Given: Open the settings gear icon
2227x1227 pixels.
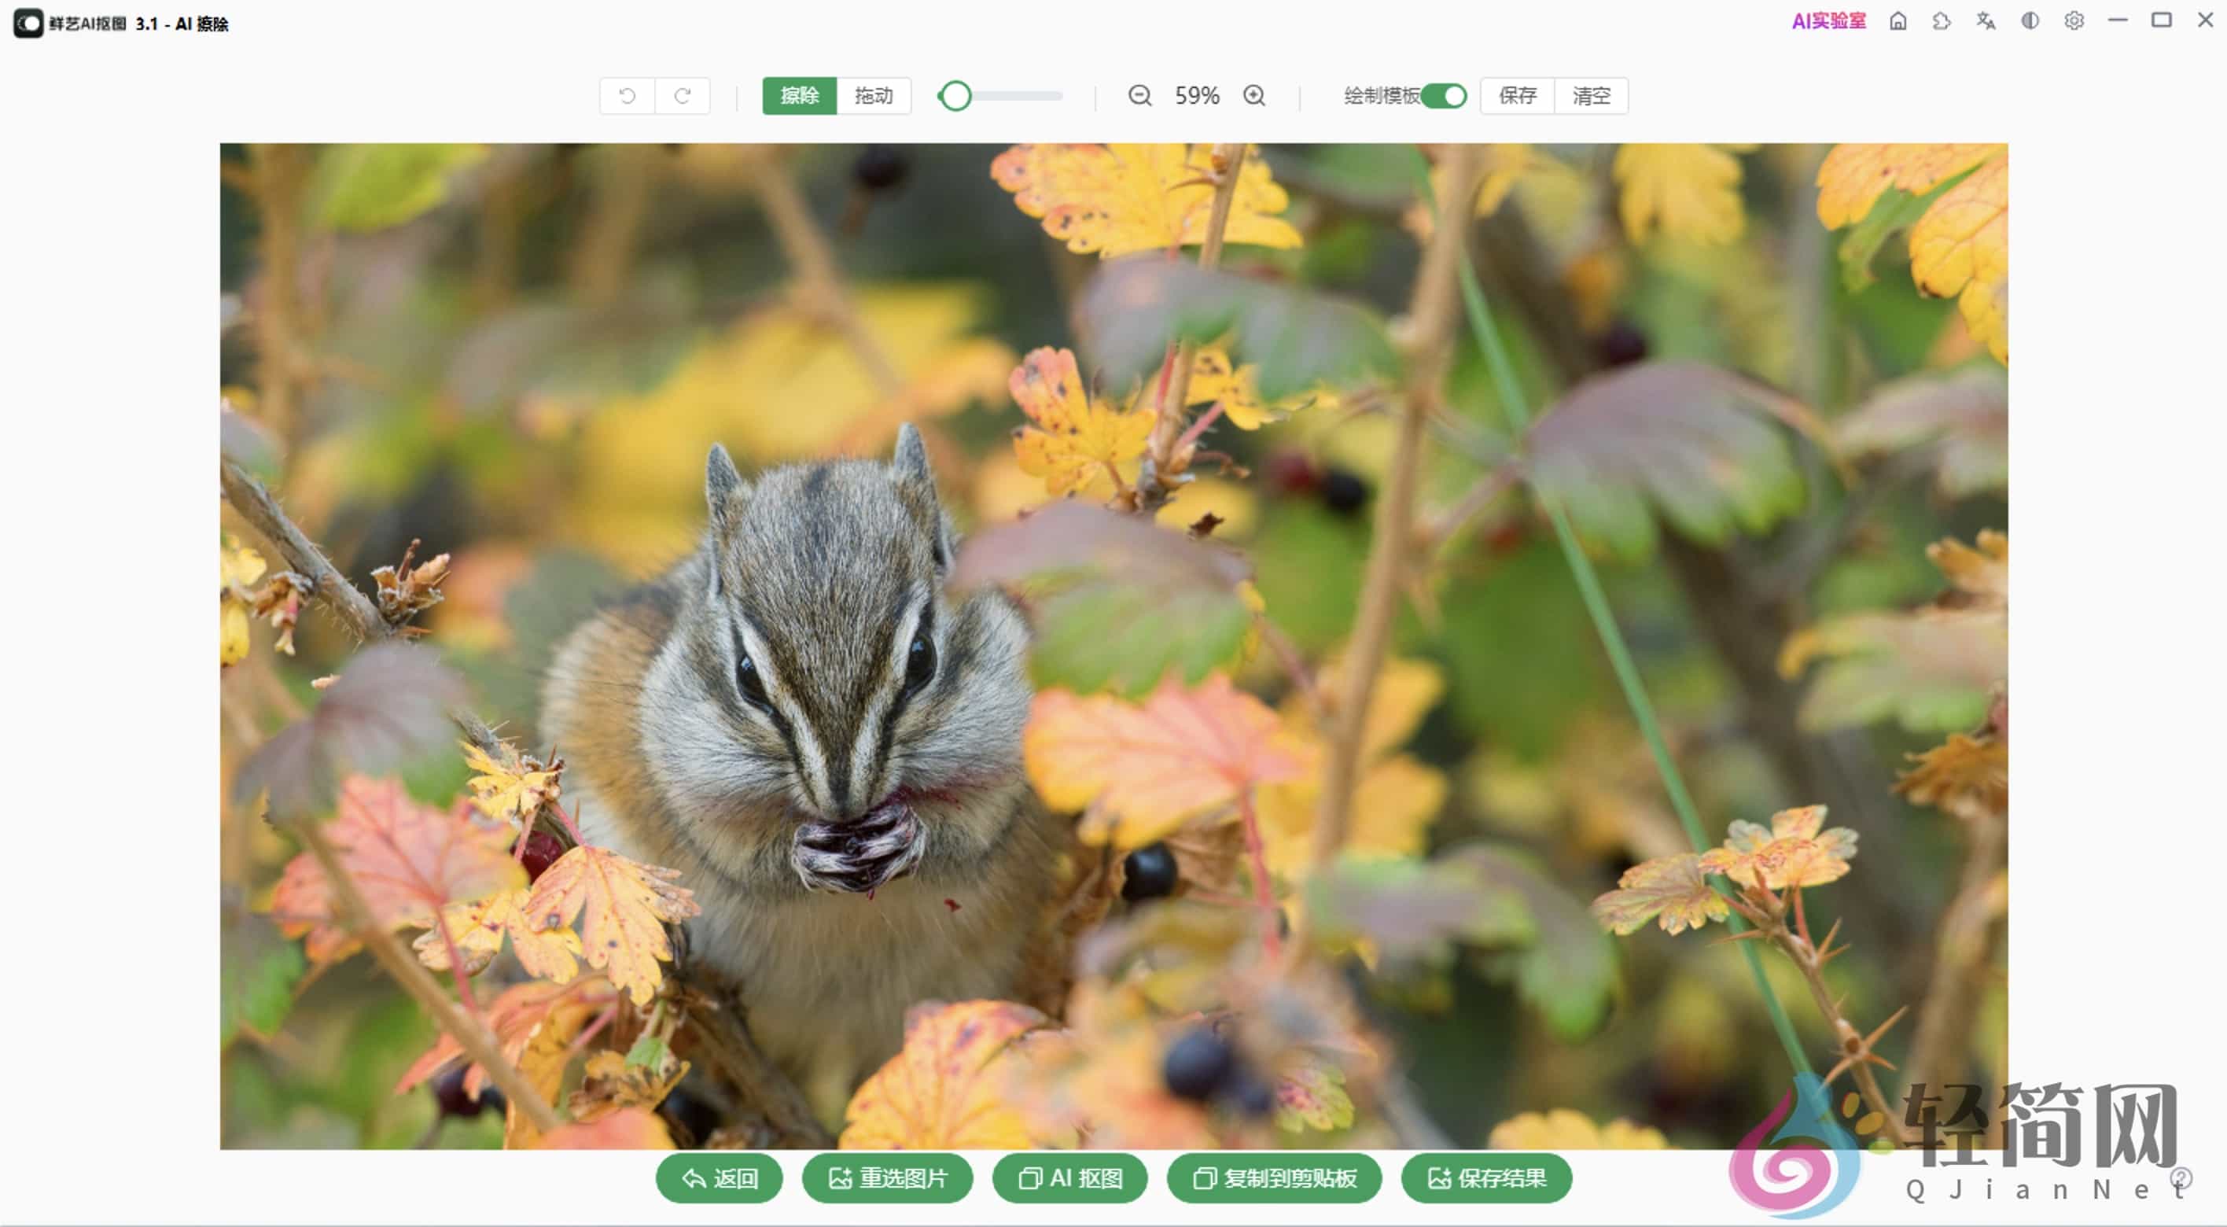Looking at the screenshot, I should point(2074,20).
